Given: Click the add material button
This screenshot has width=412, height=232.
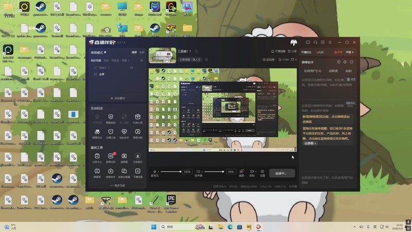Looking at the screenshot, I should pyautogui.click(x=117, y=98).
